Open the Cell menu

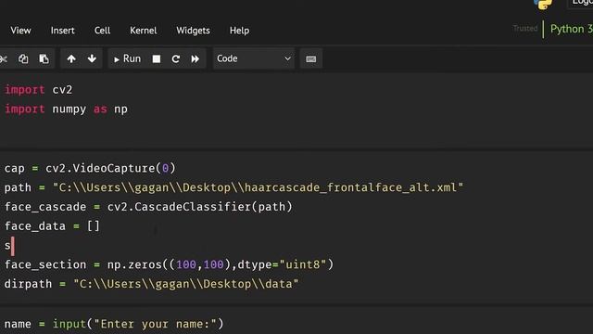coord(103,31)
